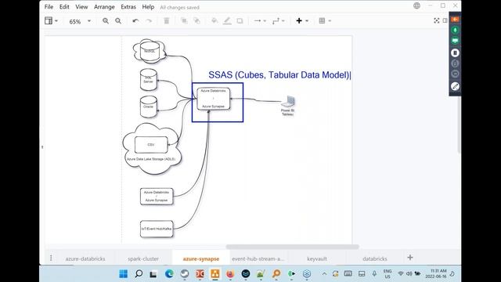Click the vertical scrollbar on right edge
Image resolution: width=501 pixels, height=282 pixels.
(x=460, y=125)
